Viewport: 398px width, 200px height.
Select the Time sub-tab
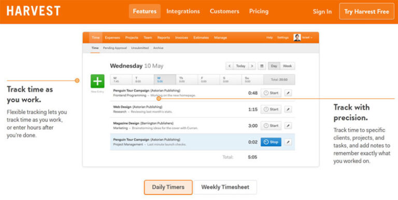95,48
